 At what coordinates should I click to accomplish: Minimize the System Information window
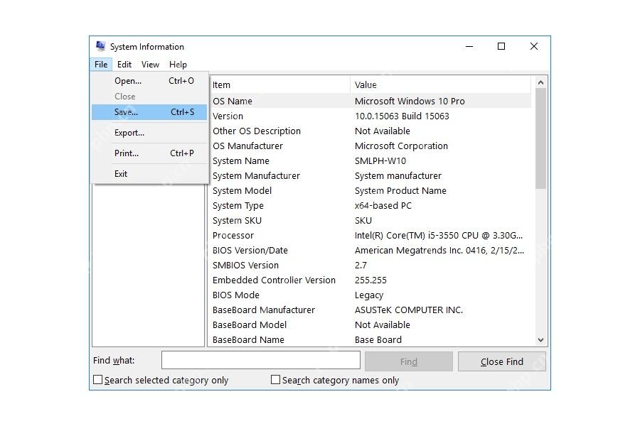tap(469, 46)
